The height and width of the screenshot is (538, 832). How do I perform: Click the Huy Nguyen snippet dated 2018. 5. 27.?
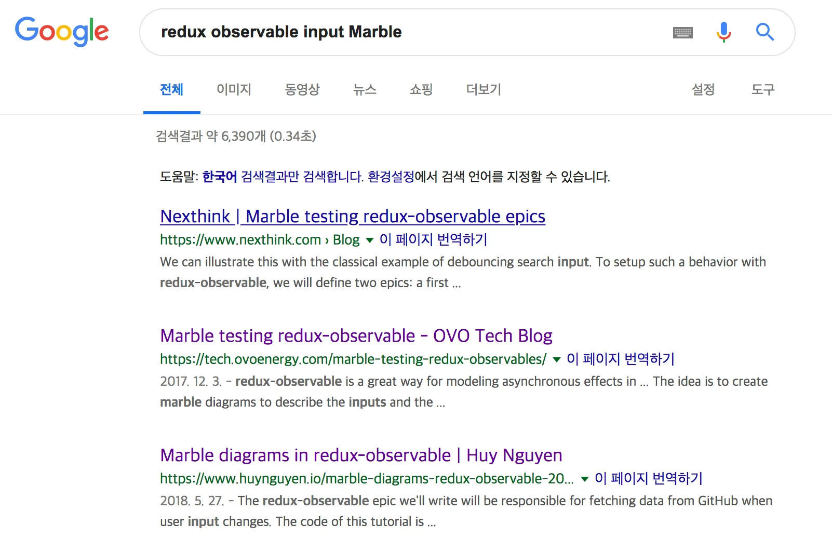tap(466, 511)
